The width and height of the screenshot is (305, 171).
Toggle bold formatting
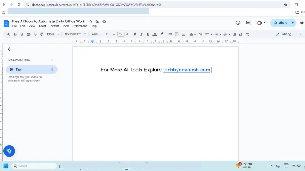[x=135, y=34]
